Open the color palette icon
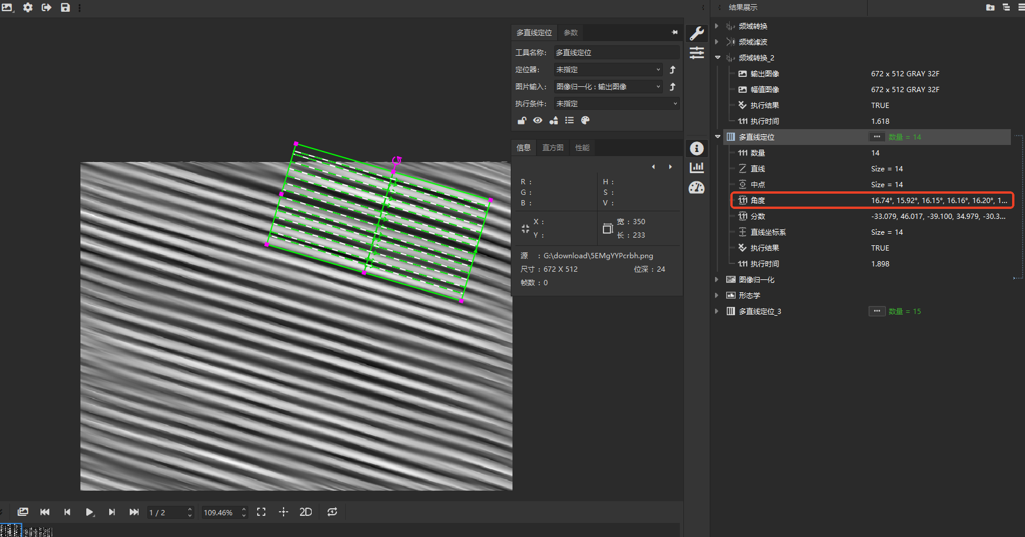This screenshot has height=537, width=1025. point(585,120)
